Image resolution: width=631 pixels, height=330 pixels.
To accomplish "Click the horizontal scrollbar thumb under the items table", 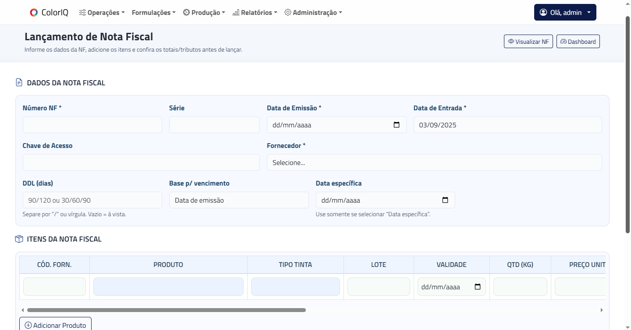I will pos(167,310).
